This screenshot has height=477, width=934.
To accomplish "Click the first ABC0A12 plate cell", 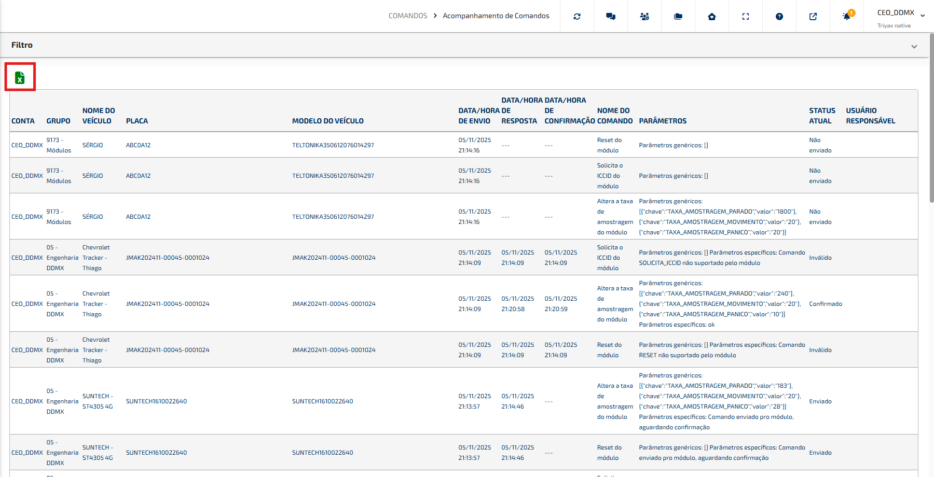I will 138,145.
